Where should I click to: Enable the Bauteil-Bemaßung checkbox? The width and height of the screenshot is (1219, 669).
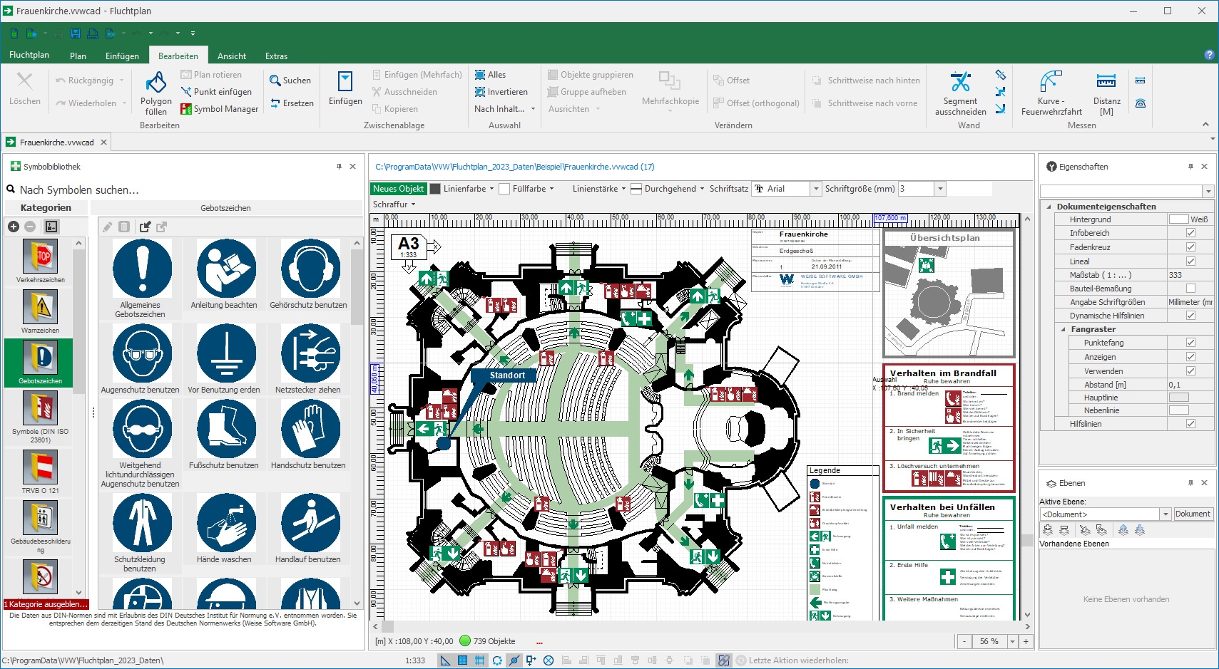[1190, 289]
